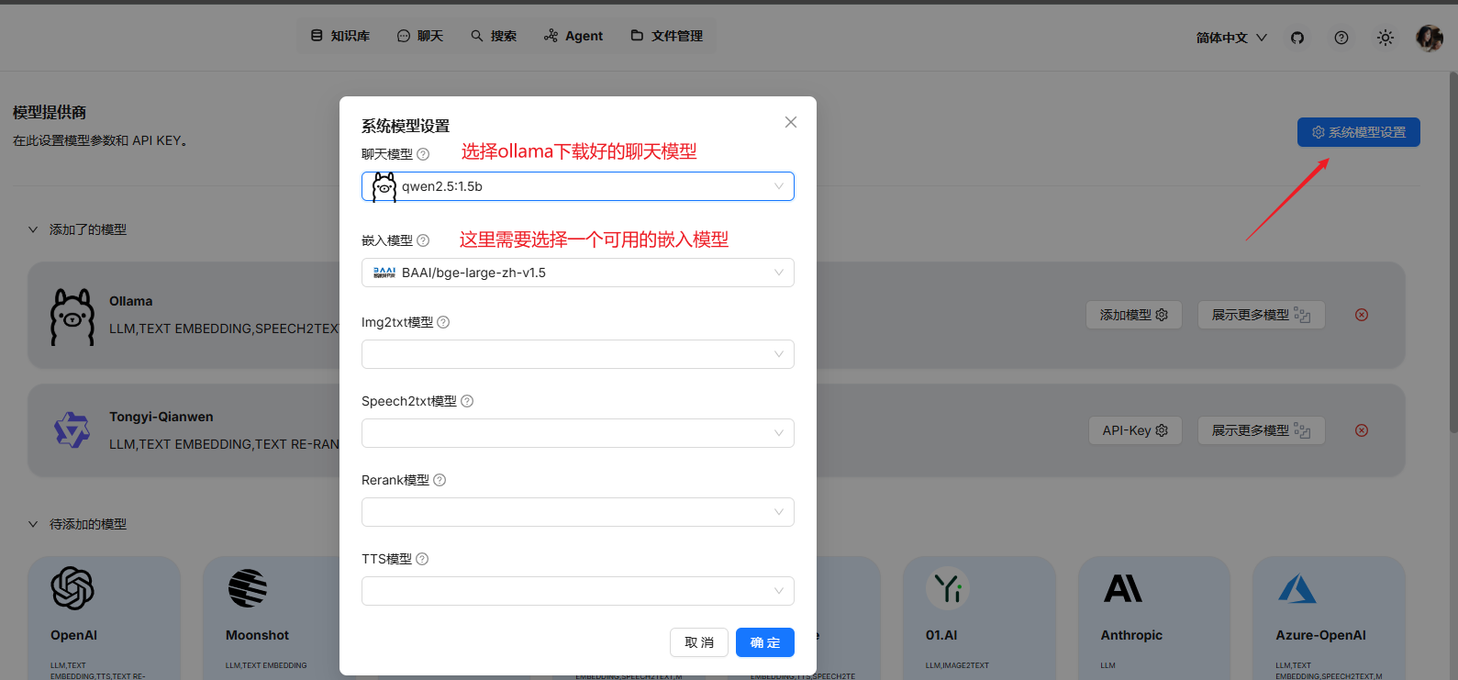Delete the Ollama provider with red X
The height and width of the screenshot is (680, 1458).
(1362, 315)
